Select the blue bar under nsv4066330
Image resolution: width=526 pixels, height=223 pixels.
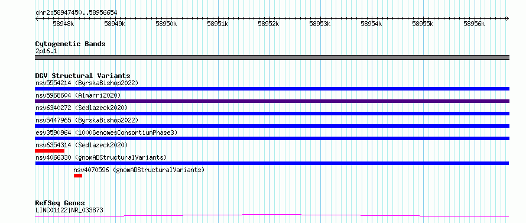coord(272,163)
